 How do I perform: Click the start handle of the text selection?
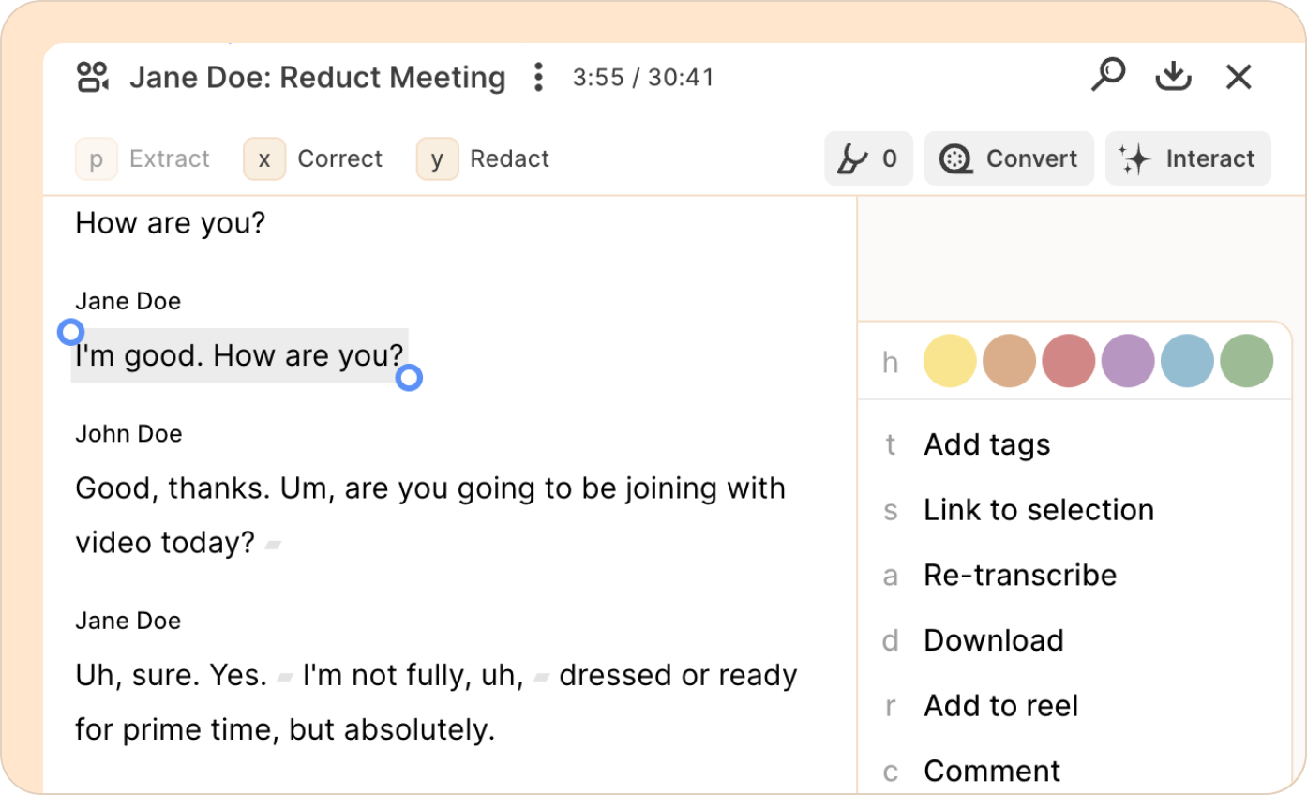(x=71, y=331)
